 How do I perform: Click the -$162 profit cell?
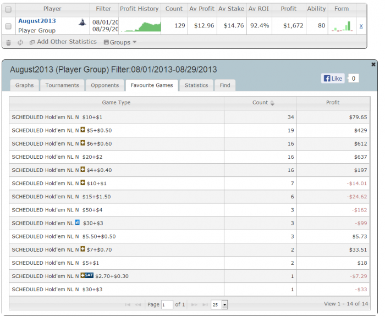[x=333, y=210]
